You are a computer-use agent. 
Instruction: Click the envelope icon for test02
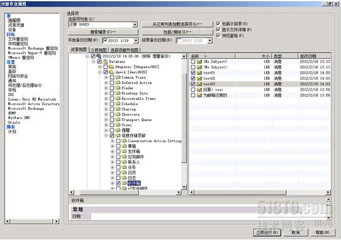point(199,78)
